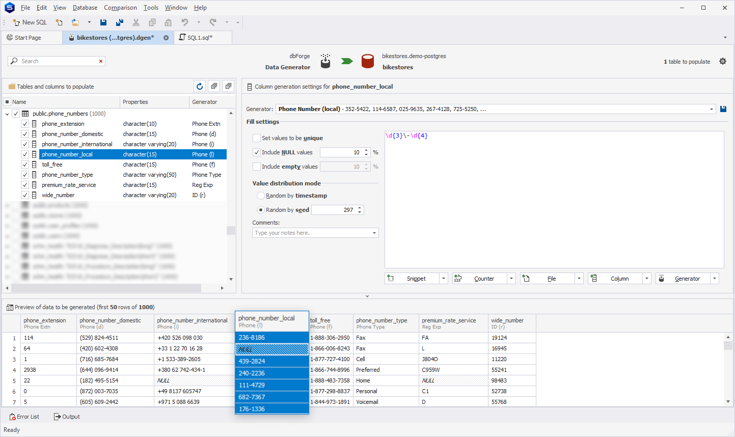This screenshot has width=735, height=437.
Task: Click the expand all tables icon
Action: (214, 86)
